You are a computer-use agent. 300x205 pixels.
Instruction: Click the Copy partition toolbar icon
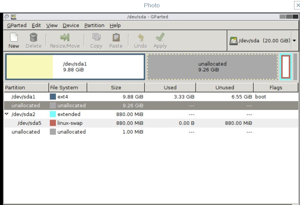96,38
